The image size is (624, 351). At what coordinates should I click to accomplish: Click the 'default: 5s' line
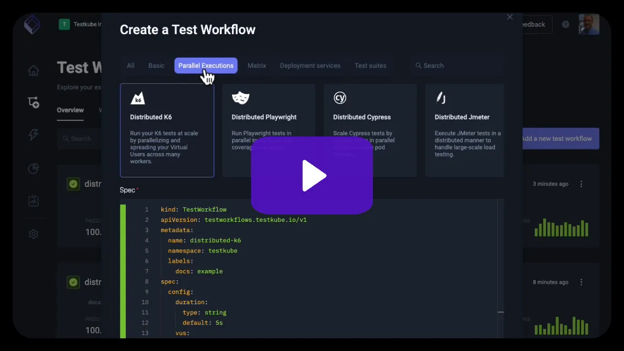(203, 323)
